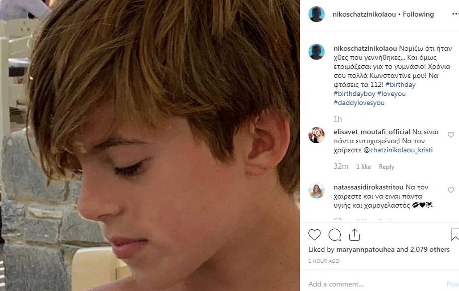Like natassasidirokastritou's comment
The height and width of the screenshot is (291, 459).
[x=451, y=190]
